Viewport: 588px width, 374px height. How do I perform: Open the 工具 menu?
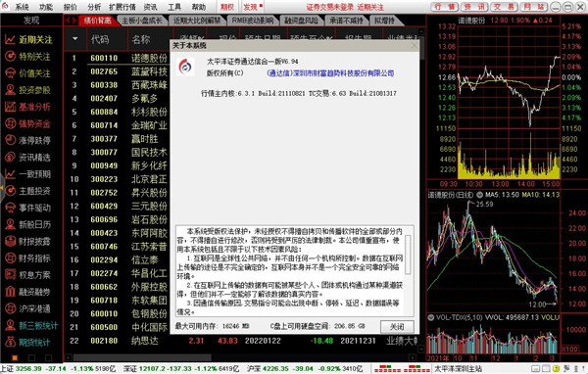coord(174,7)
